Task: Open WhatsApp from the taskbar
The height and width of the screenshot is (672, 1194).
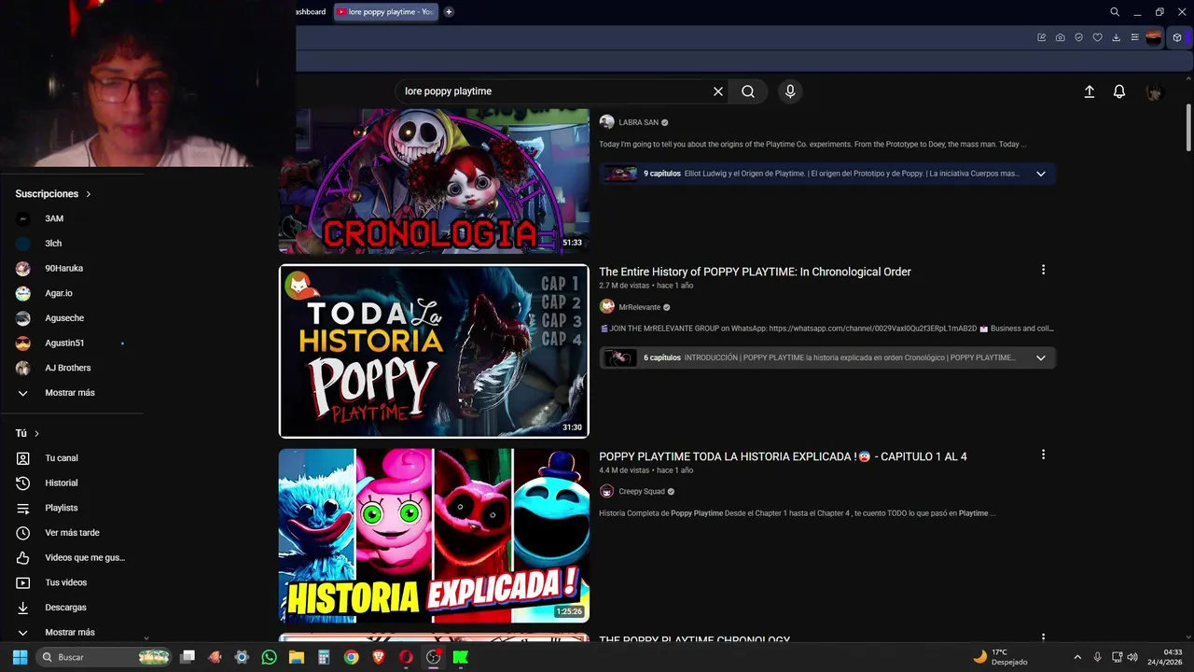Action: 270,657
